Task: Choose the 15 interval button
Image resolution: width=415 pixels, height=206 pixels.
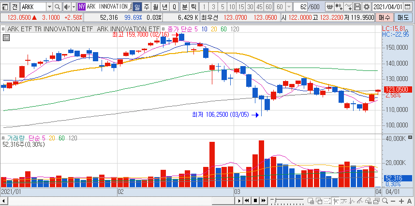Action: pos(241,7)
